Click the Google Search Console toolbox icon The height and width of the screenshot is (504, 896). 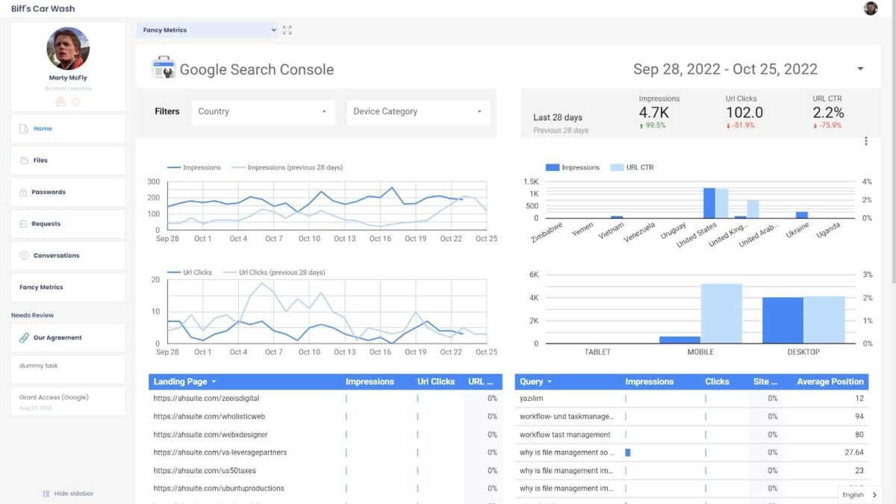tap(164, 68)
